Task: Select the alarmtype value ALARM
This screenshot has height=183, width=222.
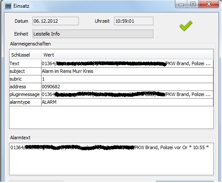Action: point(127,102)
